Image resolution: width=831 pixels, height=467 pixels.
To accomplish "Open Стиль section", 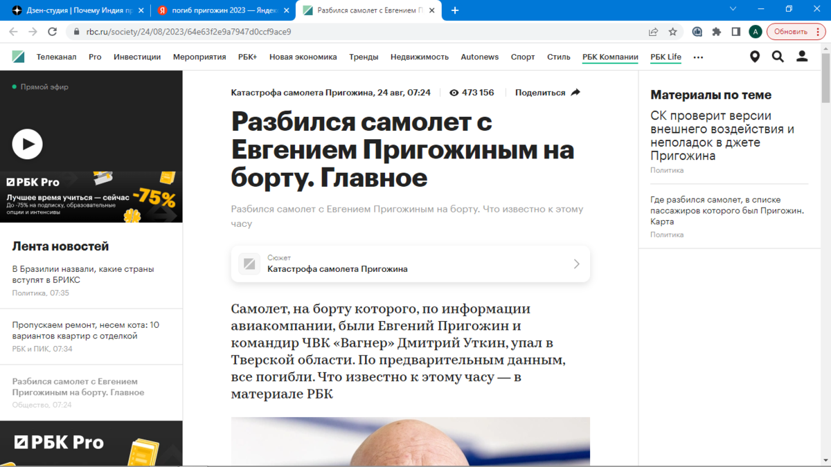I will tap(559, 57).
